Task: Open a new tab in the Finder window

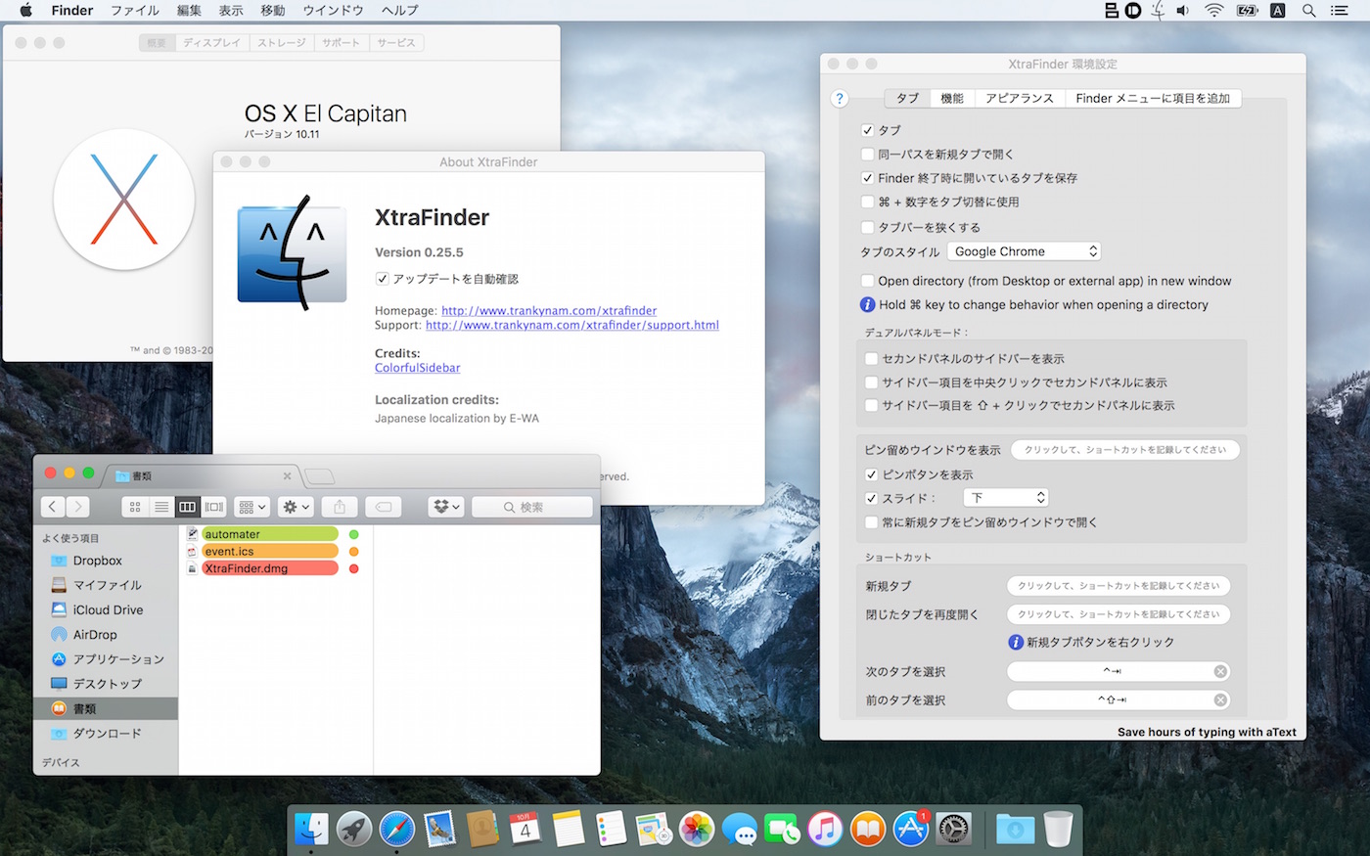Action: [319, 476]
